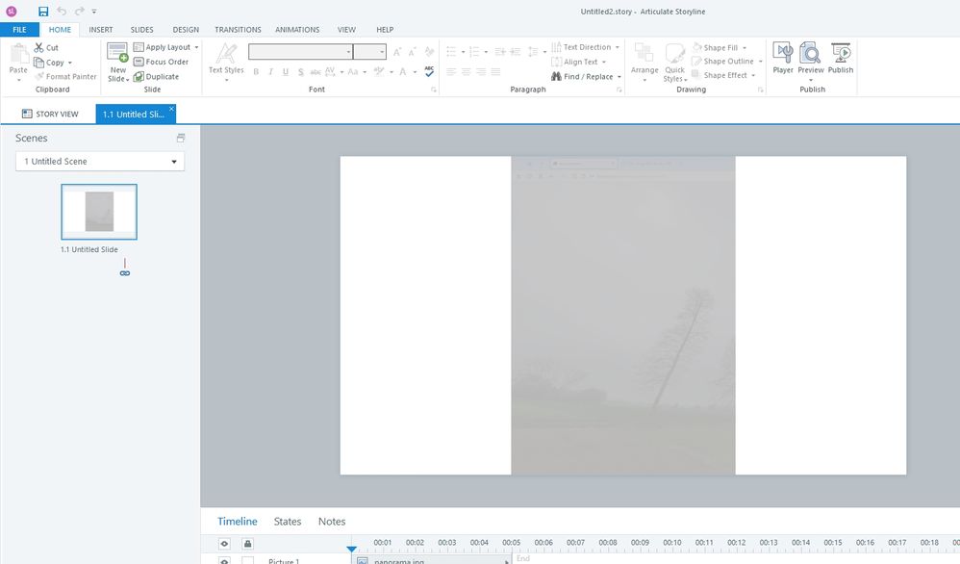Click the blue timeline playhead marker

tap(351, 550)
